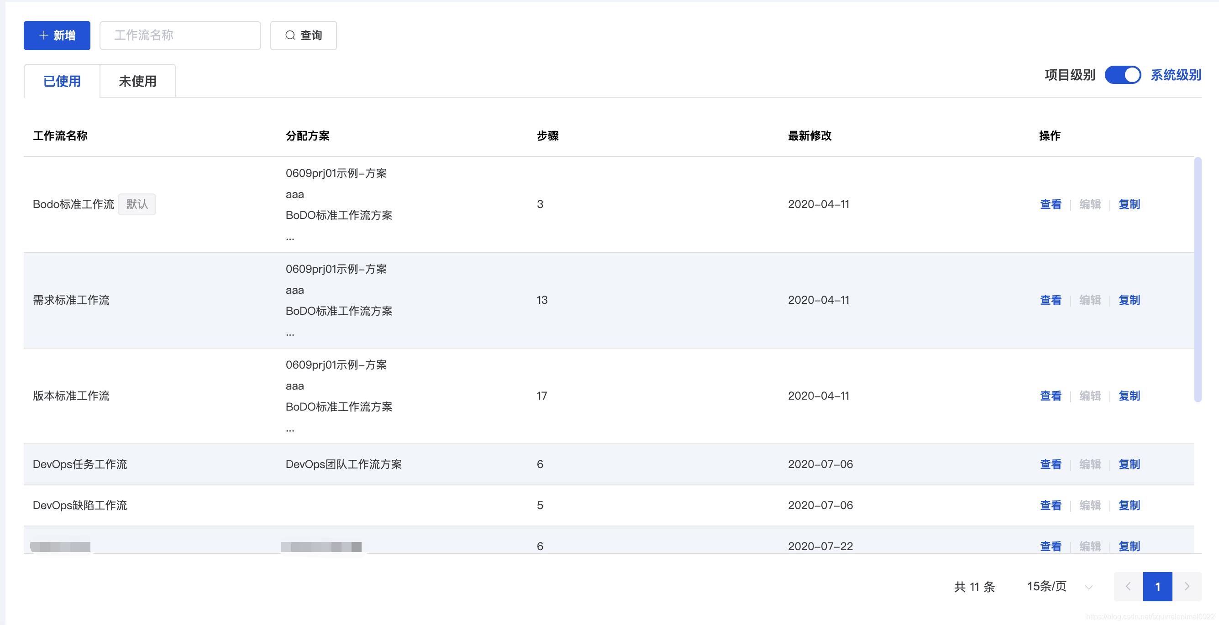
Task: Open 查看 for 版本标准工作流
Action: coord(1051,396)
